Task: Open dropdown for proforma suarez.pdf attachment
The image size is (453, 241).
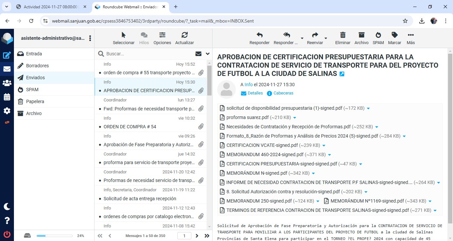Action: 294,118
